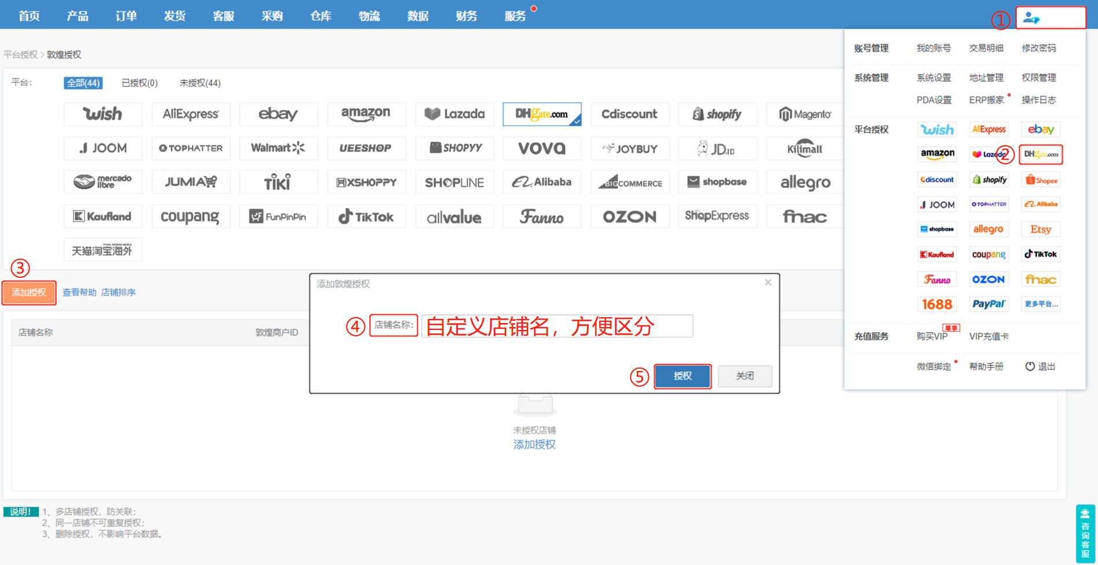The image size is (1098, 565).
Task: Open the 订单 top menu
Action: 126,16
